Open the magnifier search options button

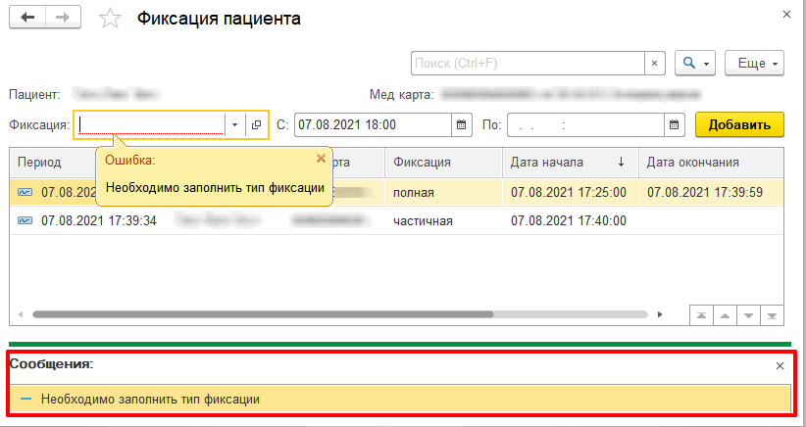pos(695,63)
